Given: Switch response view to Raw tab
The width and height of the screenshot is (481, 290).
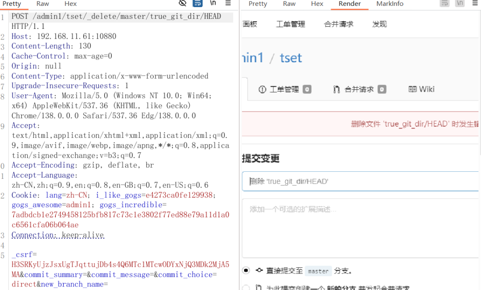Looking at the screenshot, I should [x=289, y=4].
